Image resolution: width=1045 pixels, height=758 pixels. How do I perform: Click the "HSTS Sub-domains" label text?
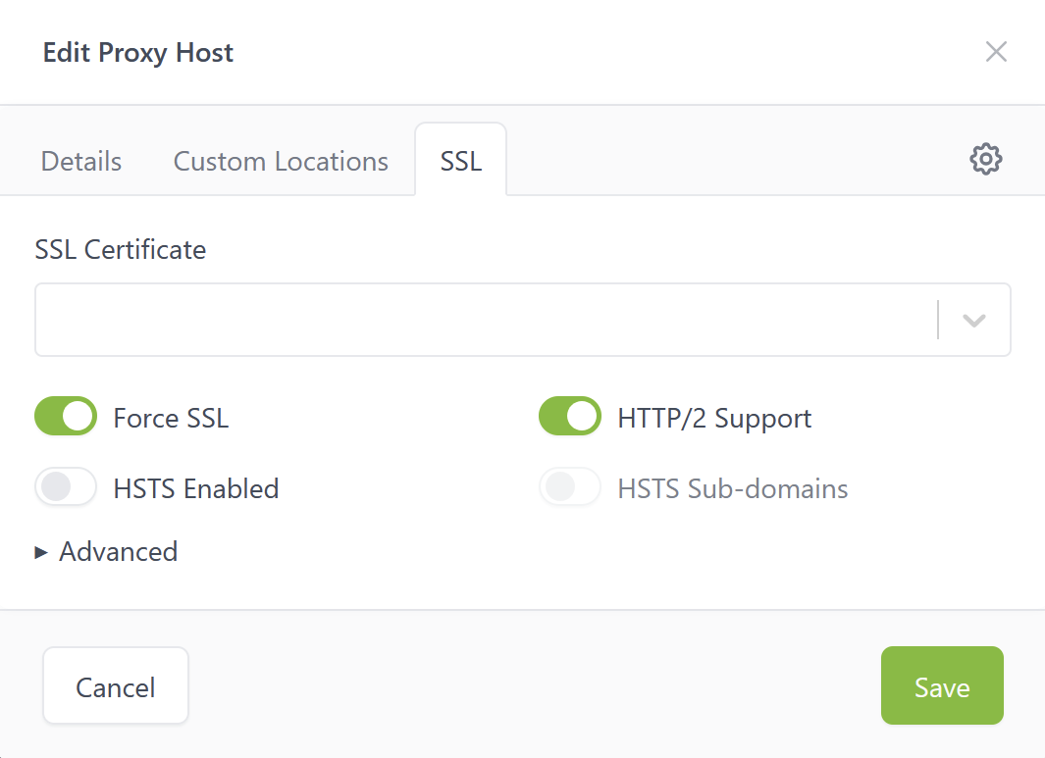[x=732, y=488]
